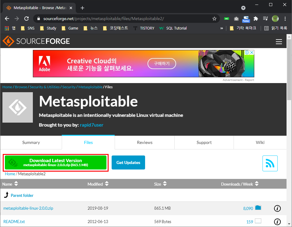Click the 8,090 weekly downloads link
The image size is (292, 227).
point(248,208)
